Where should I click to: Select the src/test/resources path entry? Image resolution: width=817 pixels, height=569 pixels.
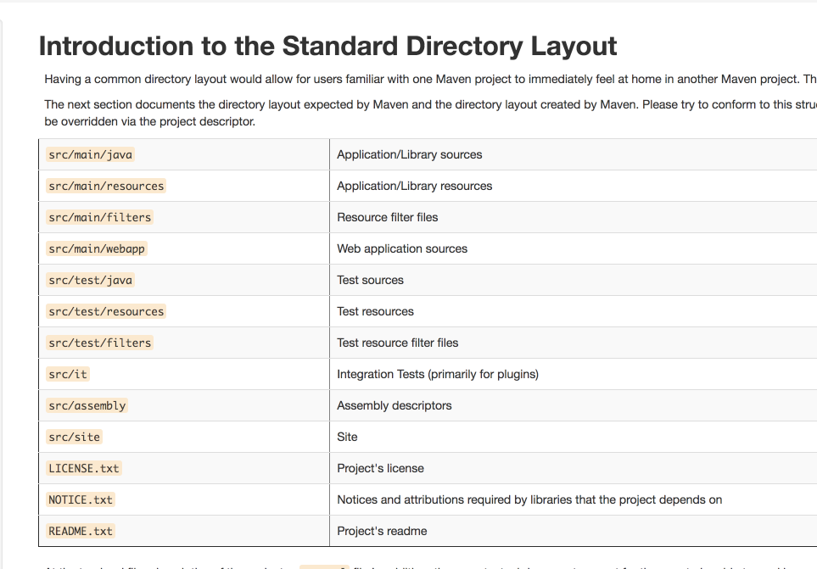[106, 311]
